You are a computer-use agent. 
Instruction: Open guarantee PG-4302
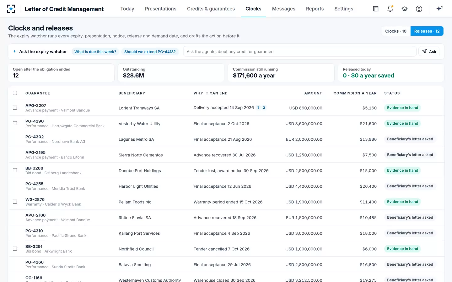[x=35, y=137]
